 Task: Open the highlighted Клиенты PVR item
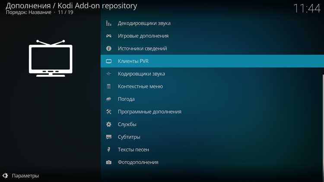(x=212, y=61)
